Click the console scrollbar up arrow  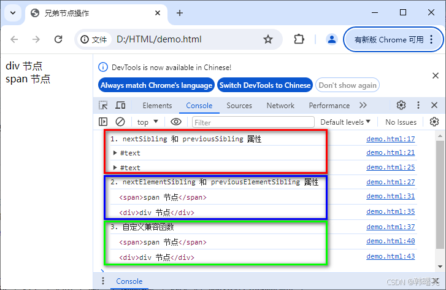coord(440,136)
